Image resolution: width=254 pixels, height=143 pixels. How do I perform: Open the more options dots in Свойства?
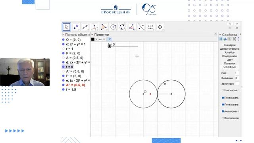pyautogui.click(x=239, y=39)
